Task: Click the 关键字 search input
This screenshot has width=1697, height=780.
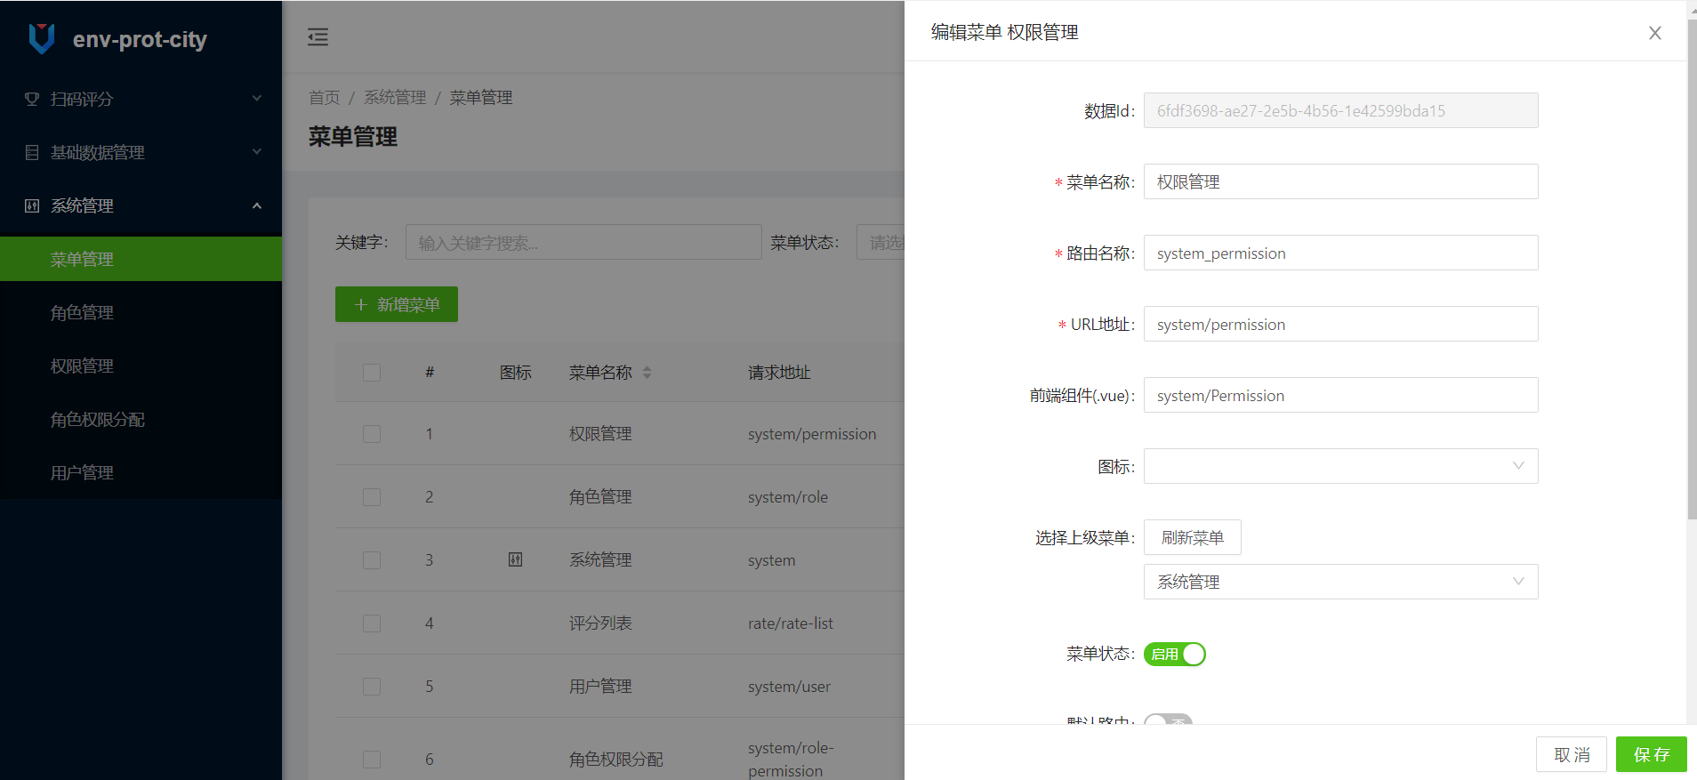Action: [x=583, y=242]
